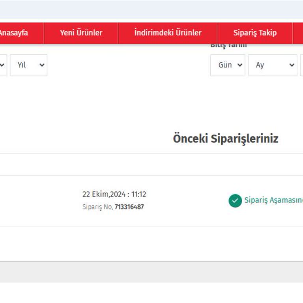Expand the Ay dropdown
This screenshot has height=303, width=303.
(273, 65)
